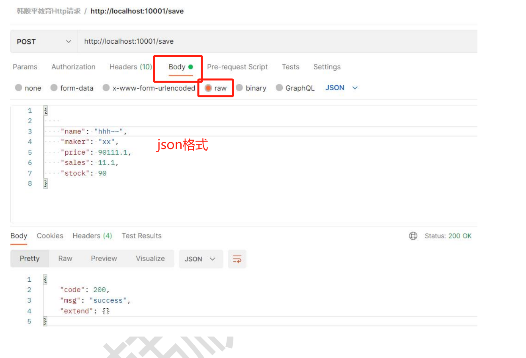Click the request title in breadcrumb
This screenshot has height=358, width=526.
(137, 11)
